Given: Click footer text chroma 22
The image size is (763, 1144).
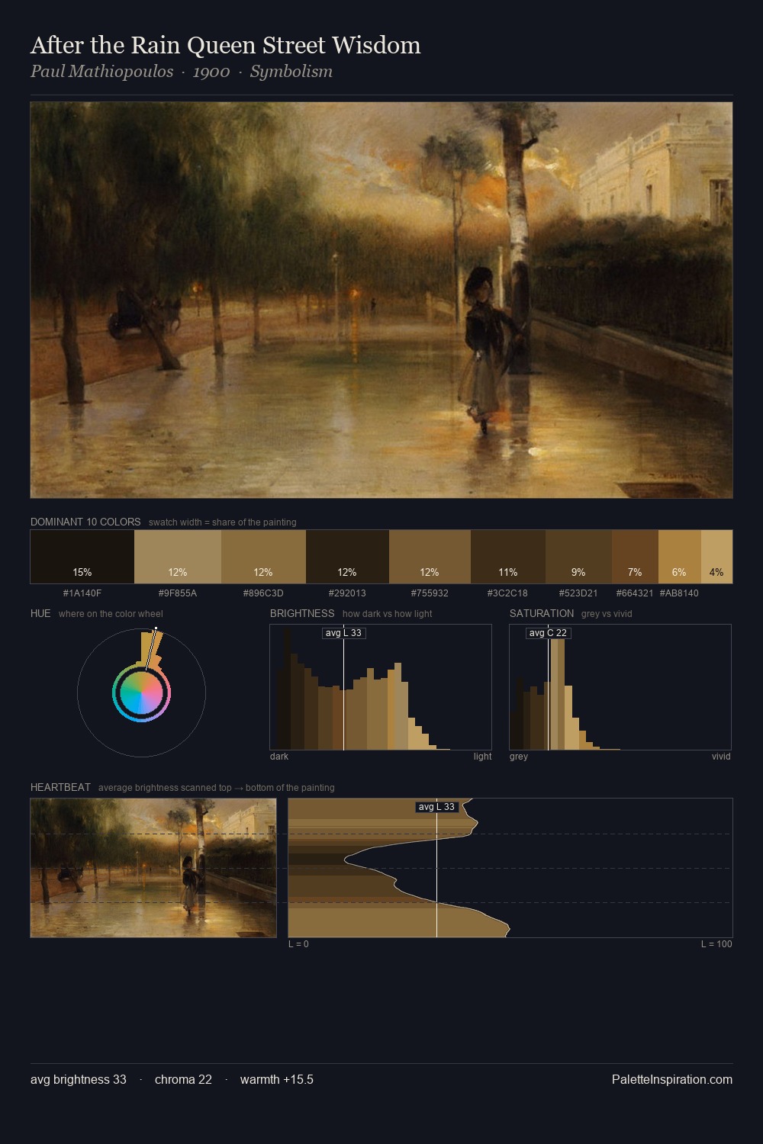Looking at the screenshot, I should (183, 1079).
